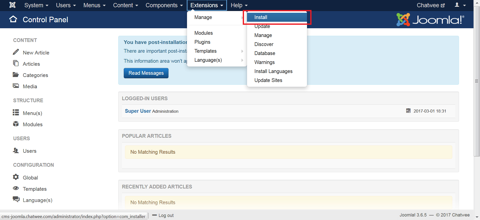Screen dimensions: 480x220
Task: Expand the Templates submenu in Extensions
Action: click(x=217, y=51)
